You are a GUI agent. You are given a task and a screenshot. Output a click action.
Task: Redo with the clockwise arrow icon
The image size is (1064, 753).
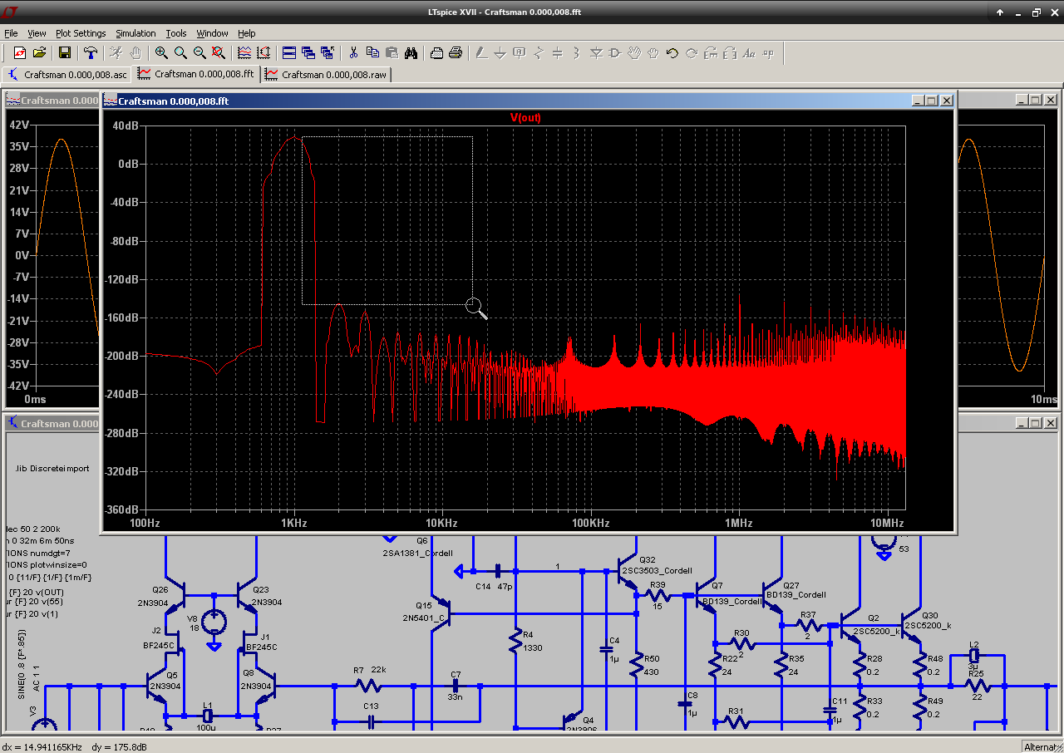(692, 53)
